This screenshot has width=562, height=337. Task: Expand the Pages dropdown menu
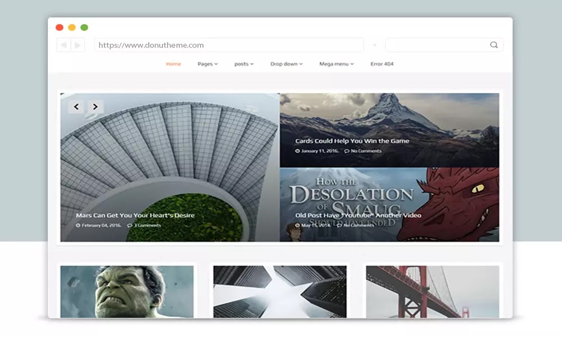[207, 64]
